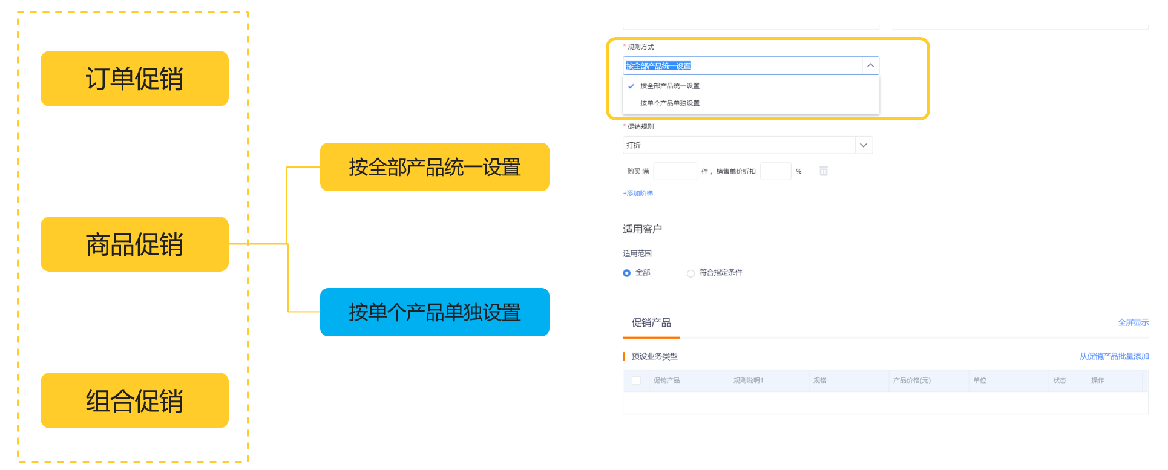Select the 按全部产品统一设置 dropdown option

pos(669,86)
